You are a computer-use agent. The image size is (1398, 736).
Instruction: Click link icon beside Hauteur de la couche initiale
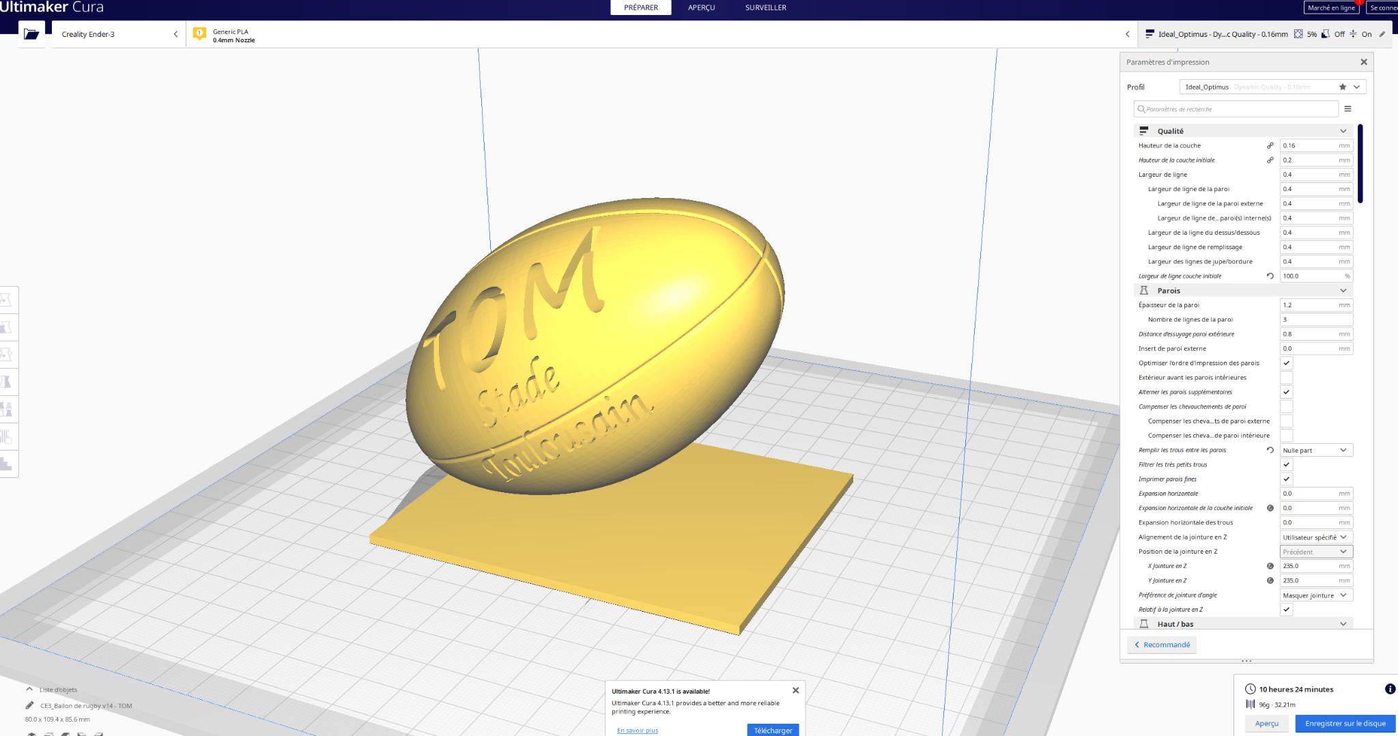click(x=1270, y=160)
